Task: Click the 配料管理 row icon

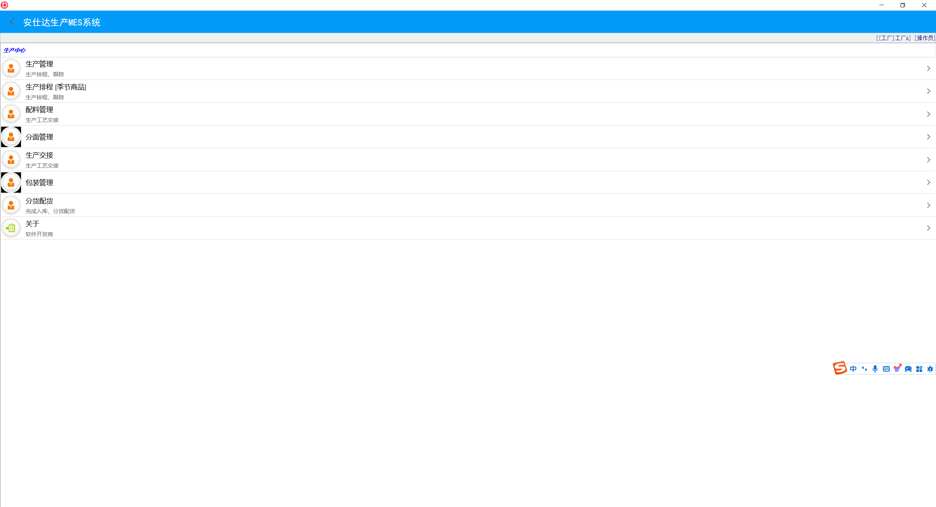Action: pos(11,114)
